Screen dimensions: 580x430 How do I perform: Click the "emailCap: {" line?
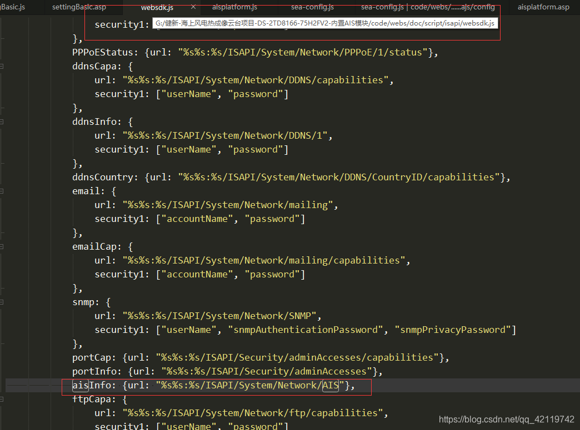pos(102,247)
